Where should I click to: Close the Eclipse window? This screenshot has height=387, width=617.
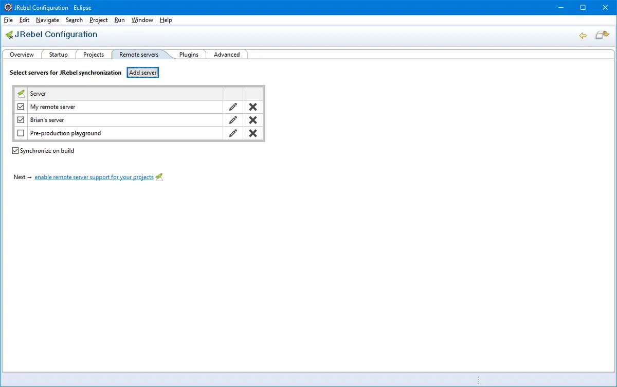606,7
